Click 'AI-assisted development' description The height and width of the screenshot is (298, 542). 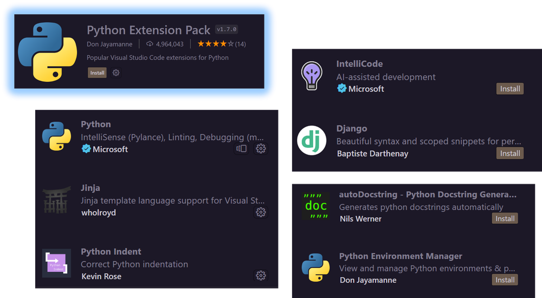point(386,77)
